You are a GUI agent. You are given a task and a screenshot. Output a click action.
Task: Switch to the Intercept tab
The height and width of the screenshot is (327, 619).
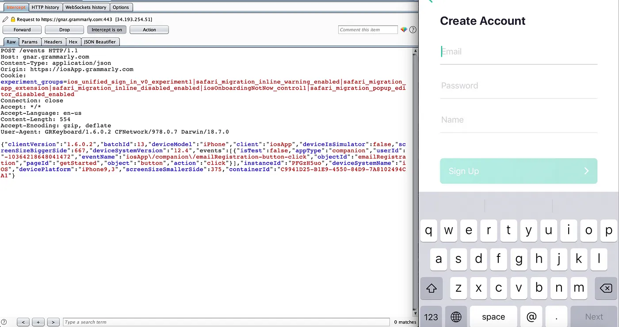(x=16, y=7)
